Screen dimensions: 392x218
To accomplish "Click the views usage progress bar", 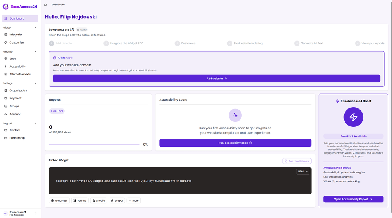I will click(x=94, y=145).
